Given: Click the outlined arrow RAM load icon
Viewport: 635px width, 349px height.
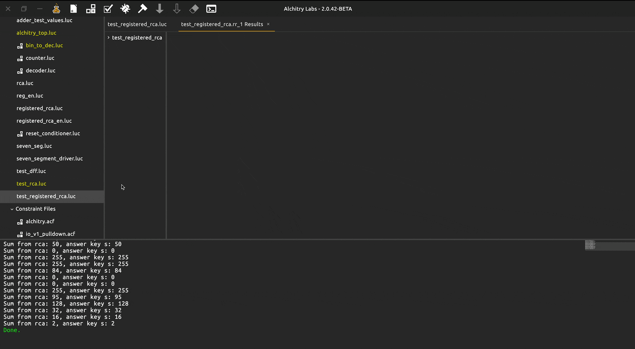Looking at the screenshot, I should (177, 9).
